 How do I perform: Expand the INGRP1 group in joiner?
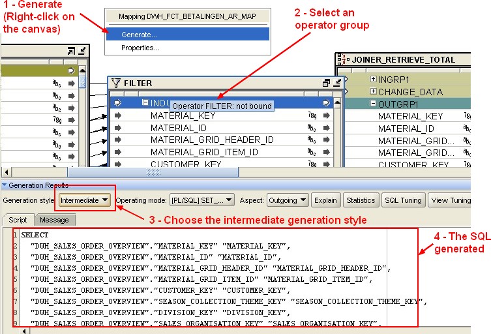[x=373, y=80]
